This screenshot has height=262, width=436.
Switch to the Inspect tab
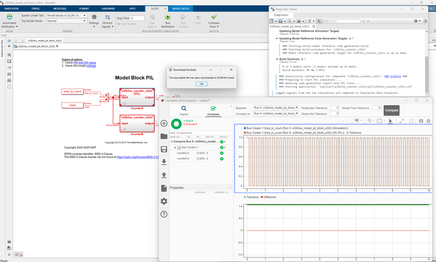(x=184, y=110)
